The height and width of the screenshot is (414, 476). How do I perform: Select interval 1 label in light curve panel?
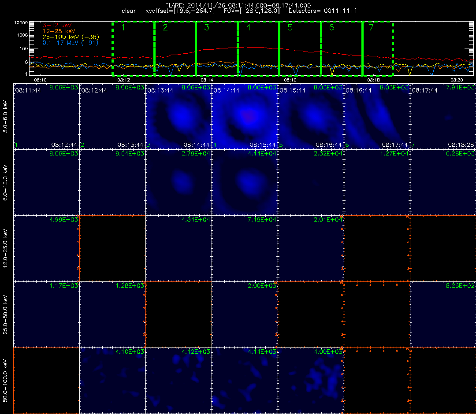123,27
